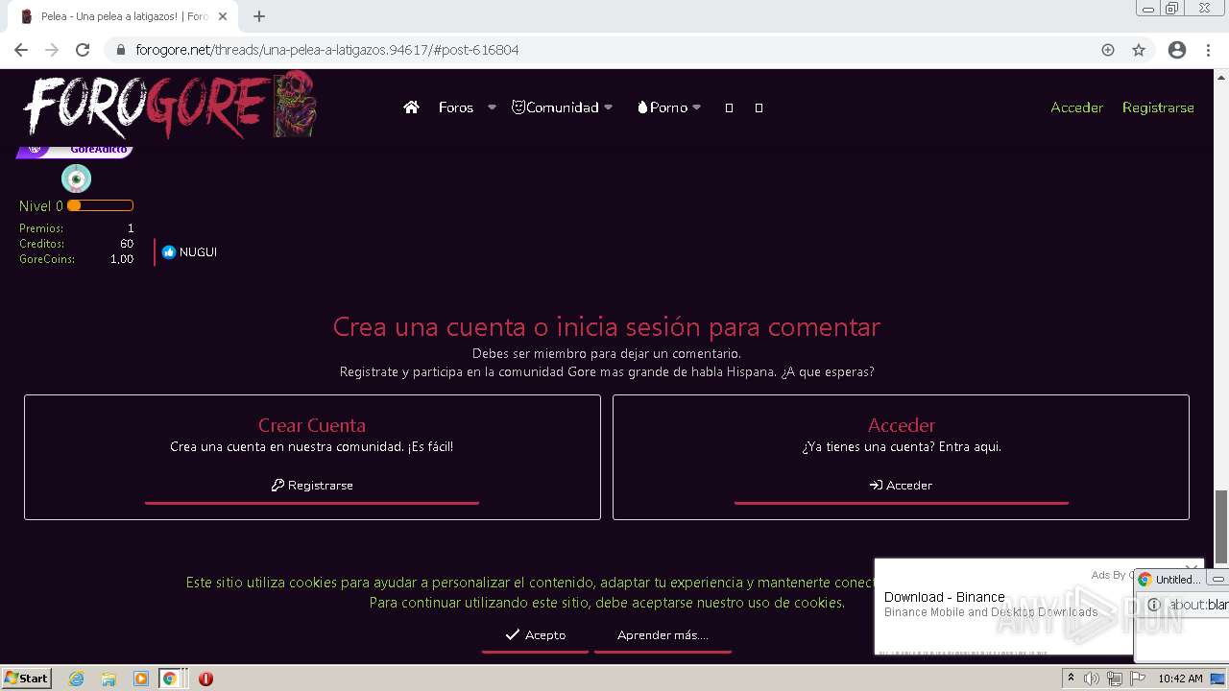The height and width of the screenshot is (691, 1229).
Task: Open the Windows Start menu
Action: [x=27, y=679]
